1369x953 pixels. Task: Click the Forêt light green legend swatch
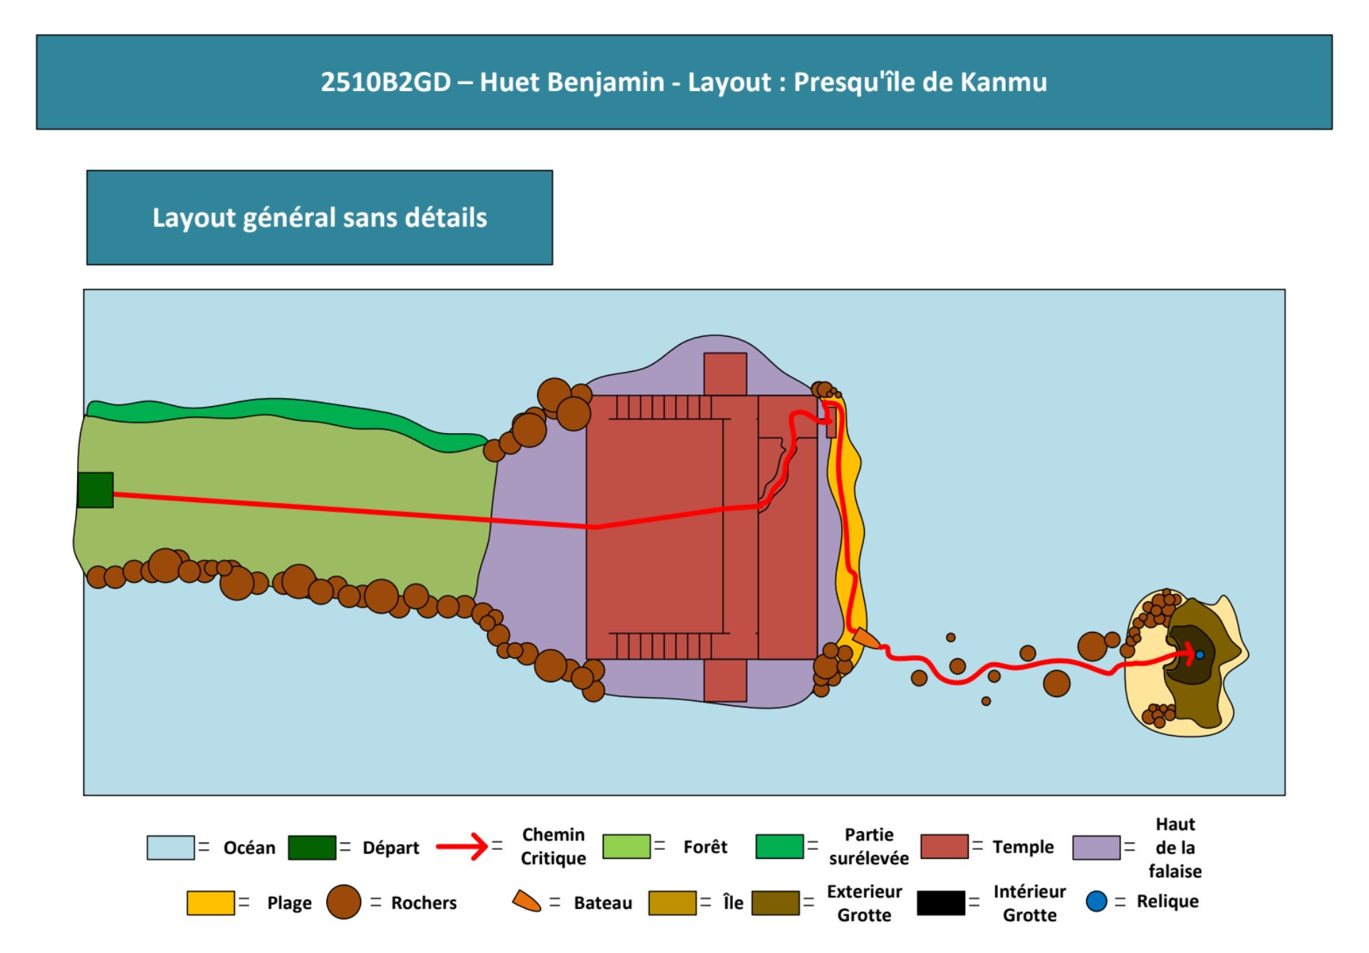tap(626, 847)
